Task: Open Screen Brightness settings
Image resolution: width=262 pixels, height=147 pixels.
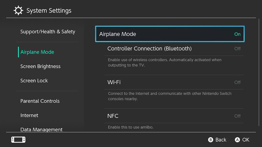Action: point(40,66)
